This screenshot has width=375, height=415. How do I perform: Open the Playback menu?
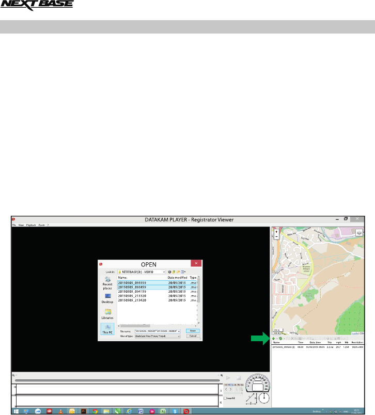coord(31,225)
